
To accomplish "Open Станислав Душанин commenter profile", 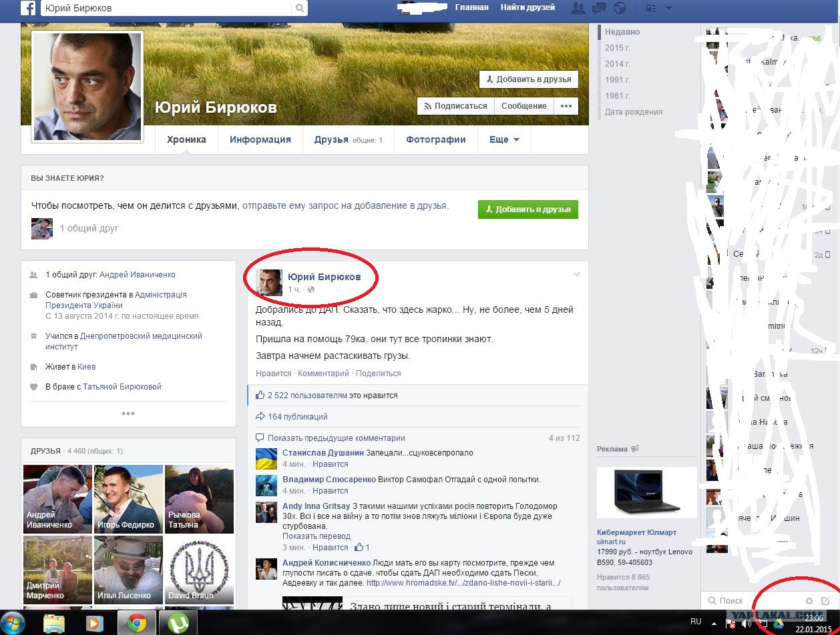I will pos(323,453).
